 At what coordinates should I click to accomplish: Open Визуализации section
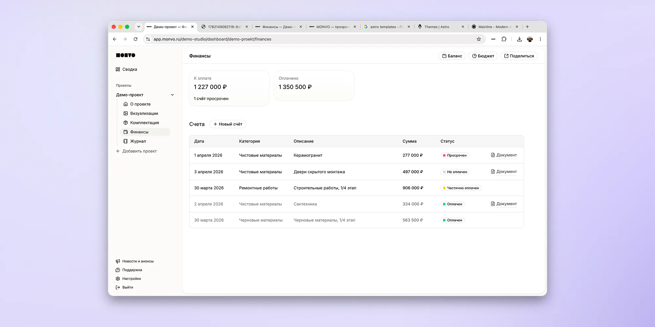(140, 113)
